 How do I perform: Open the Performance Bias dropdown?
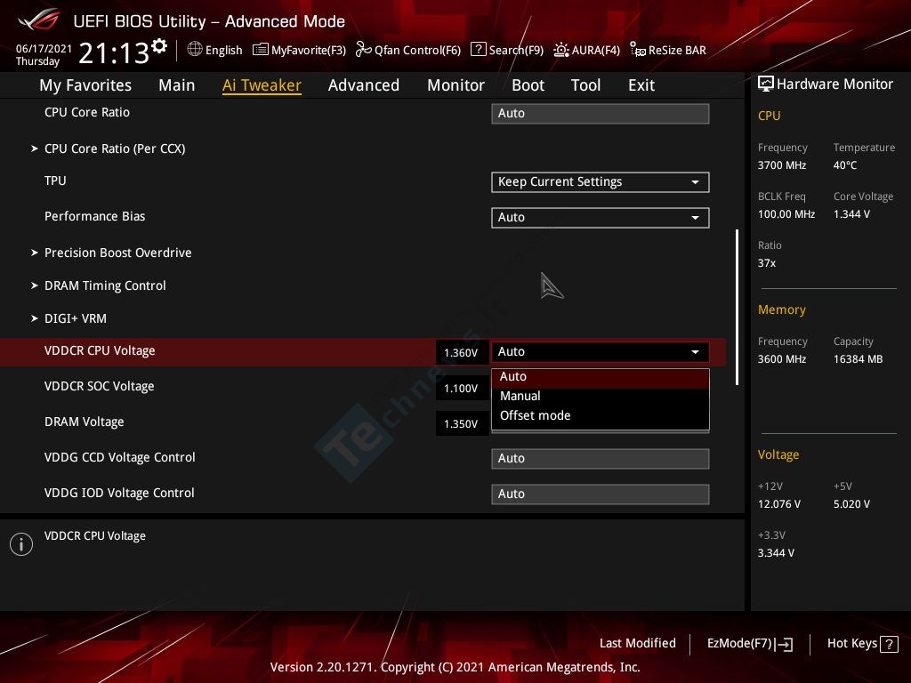click(601, 217)
